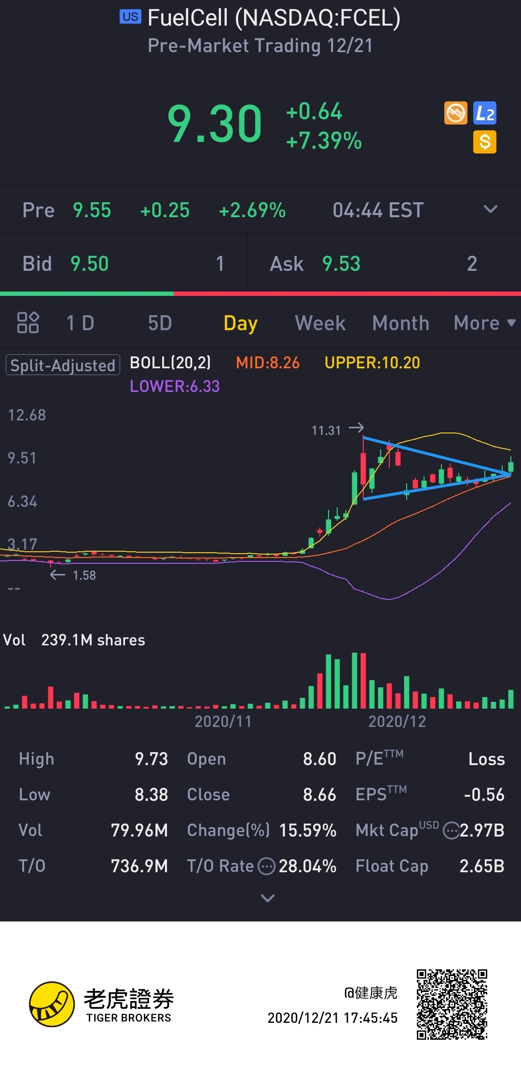Tap the 04:44 EST timestamp
This screenshot has width=521, height=1088.
click(378, 210)
